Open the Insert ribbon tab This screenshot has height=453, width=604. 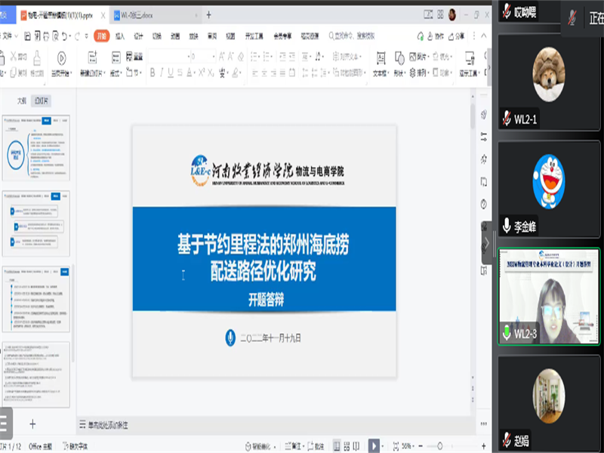point(119,35)
